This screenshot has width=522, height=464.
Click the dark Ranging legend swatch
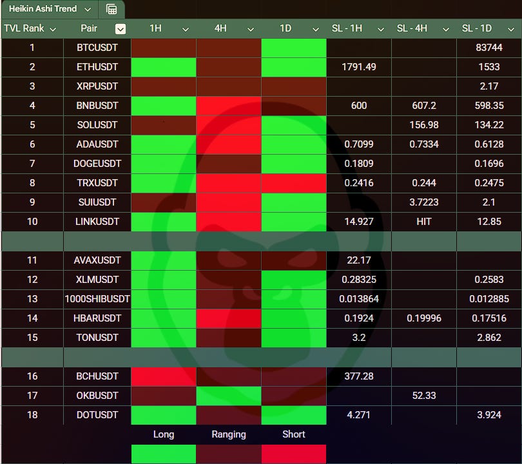(229, 454)
